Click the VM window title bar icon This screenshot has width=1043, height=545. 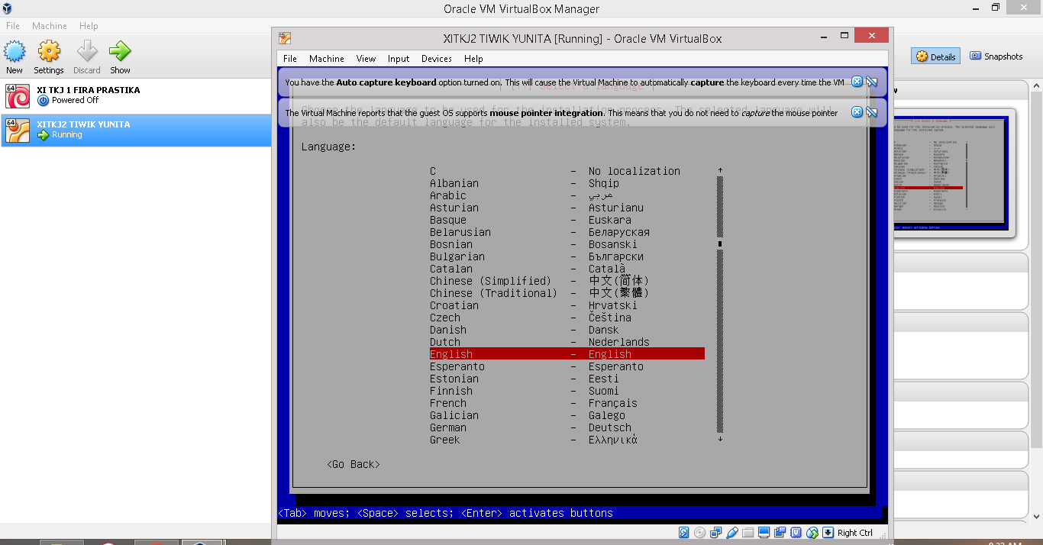pyautogui.click(x=285, y=38)
